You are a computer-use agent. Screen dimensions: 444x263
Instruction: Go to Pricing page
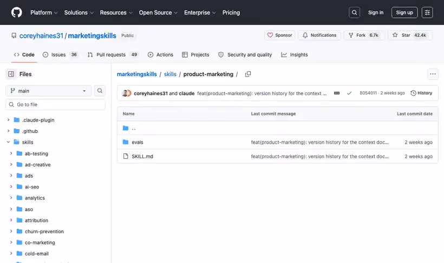(x=231, y=12)
